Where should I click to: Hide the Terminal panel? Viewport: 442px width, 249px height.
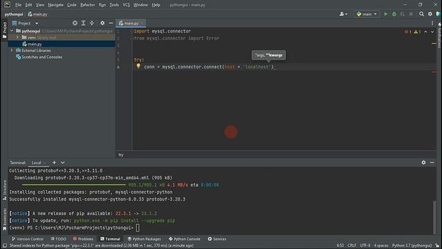tap(432, 163)
